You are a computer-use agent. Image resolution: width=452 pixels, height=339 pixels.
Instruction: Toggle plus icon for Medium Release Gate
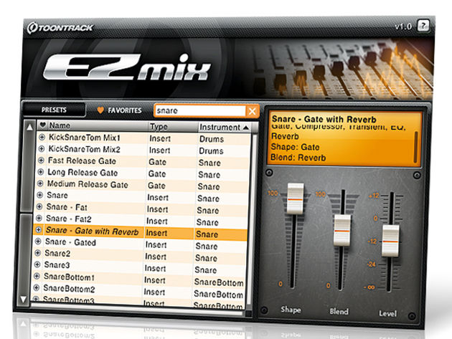(40, 183)
